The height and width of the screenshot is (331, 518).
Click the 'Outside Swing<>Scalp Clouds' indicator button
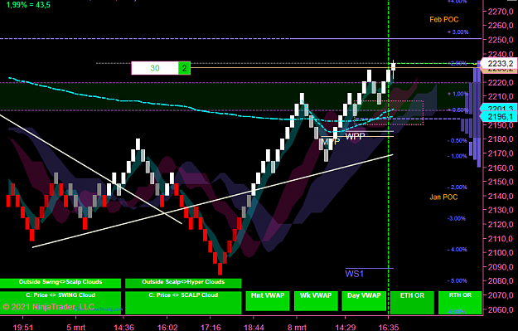click(61, 283)
